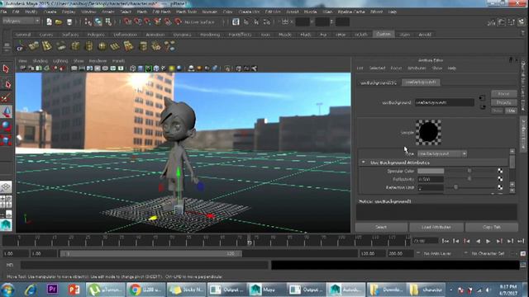Image resolution: width=529 pixels, height=297 pixels.
Task: Select by hierarchy mode icon
Action: 88,22
